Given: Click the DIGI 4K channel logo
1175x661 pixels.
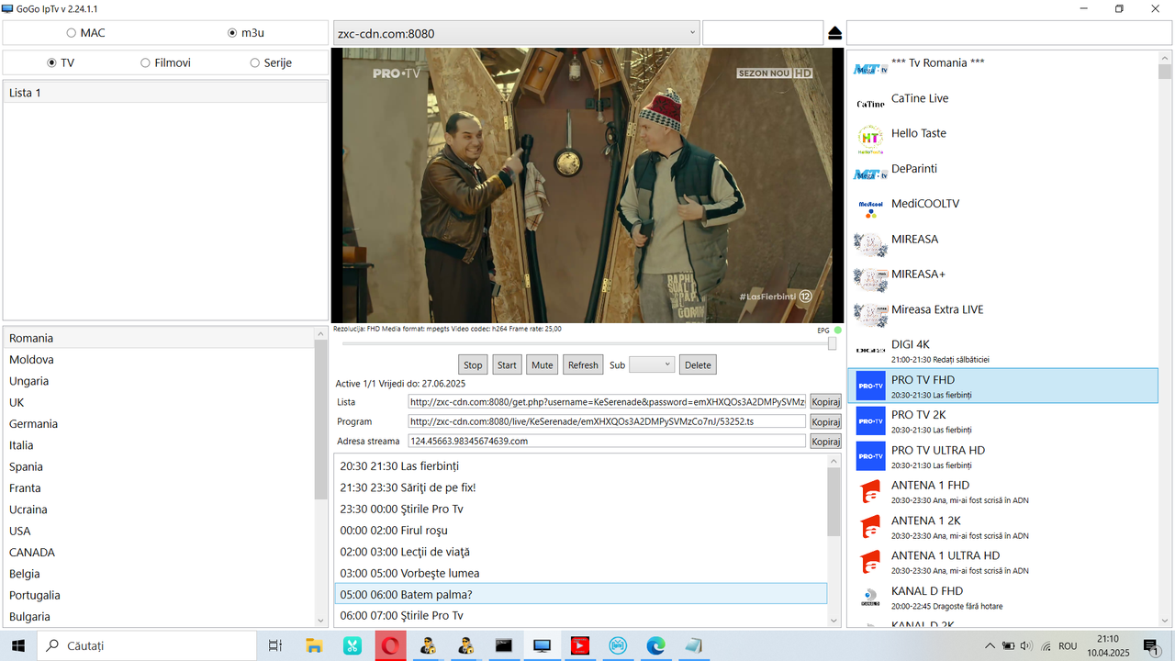Looking at the screenshot, I should pyautogui.click(x=870, y=351).
